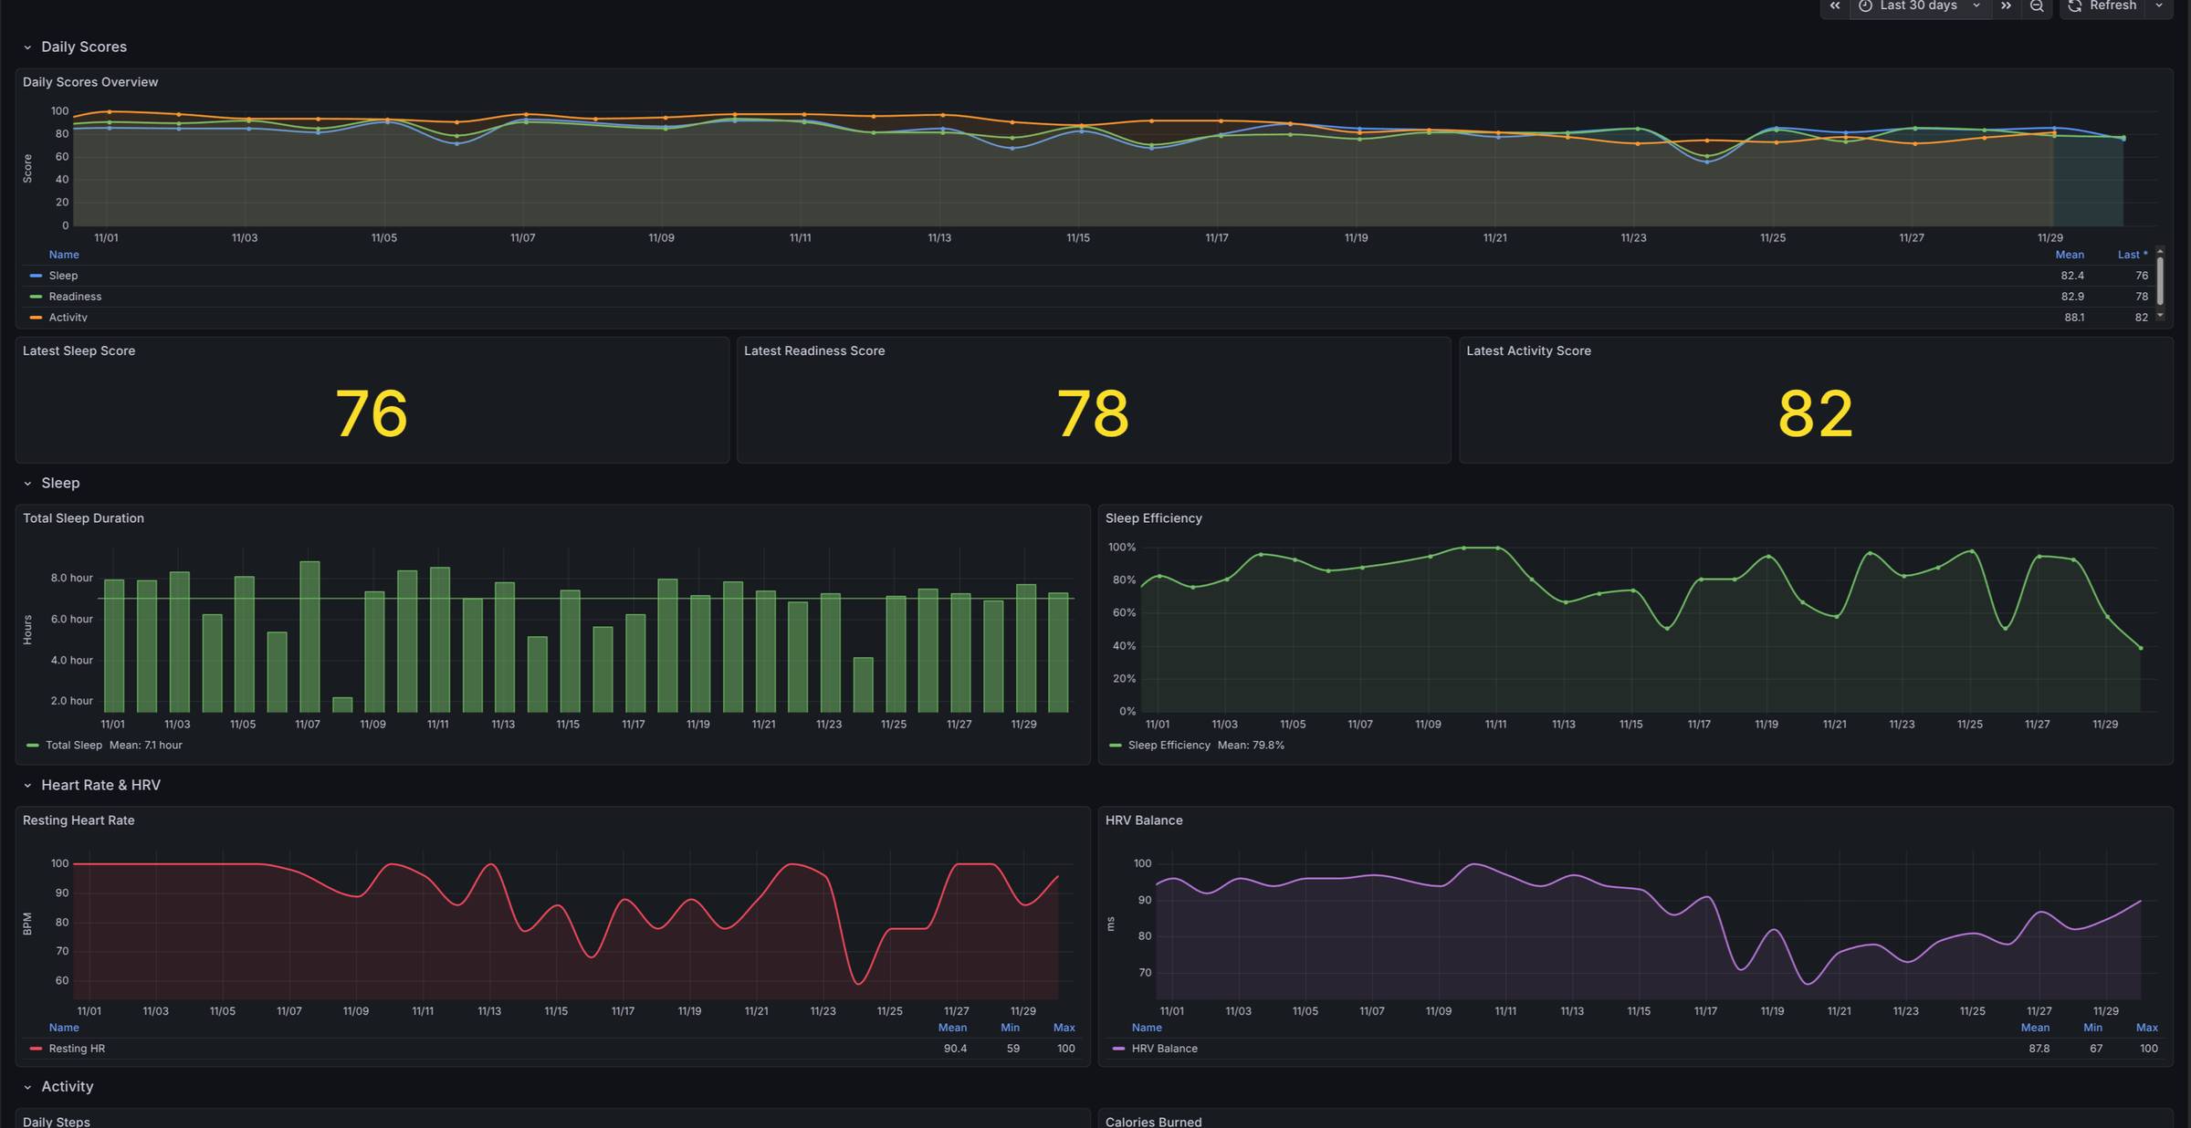Viewport: 2191px width, 1128px height.
Task: Collapse the Sleep row section
Action: tap(60, 484)
